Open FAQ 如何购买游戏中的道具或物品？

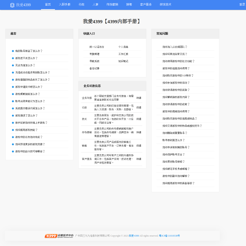[180, 118]
